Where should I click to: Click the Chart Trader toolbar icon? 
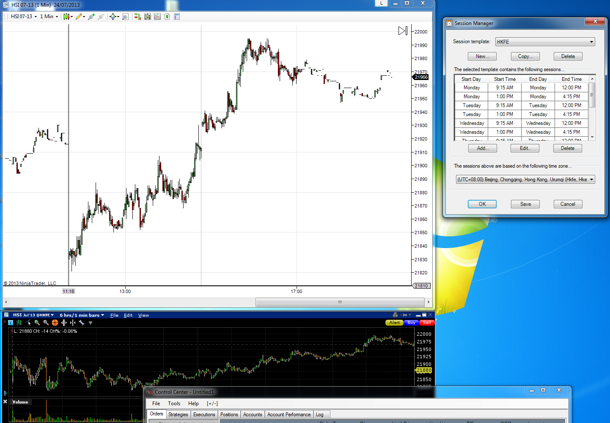click(137, 17)
